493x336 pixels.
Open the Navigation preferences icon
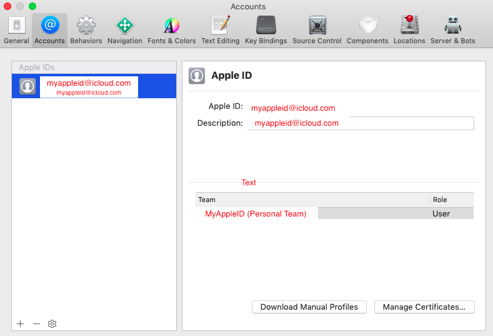[x=125, y=25]
